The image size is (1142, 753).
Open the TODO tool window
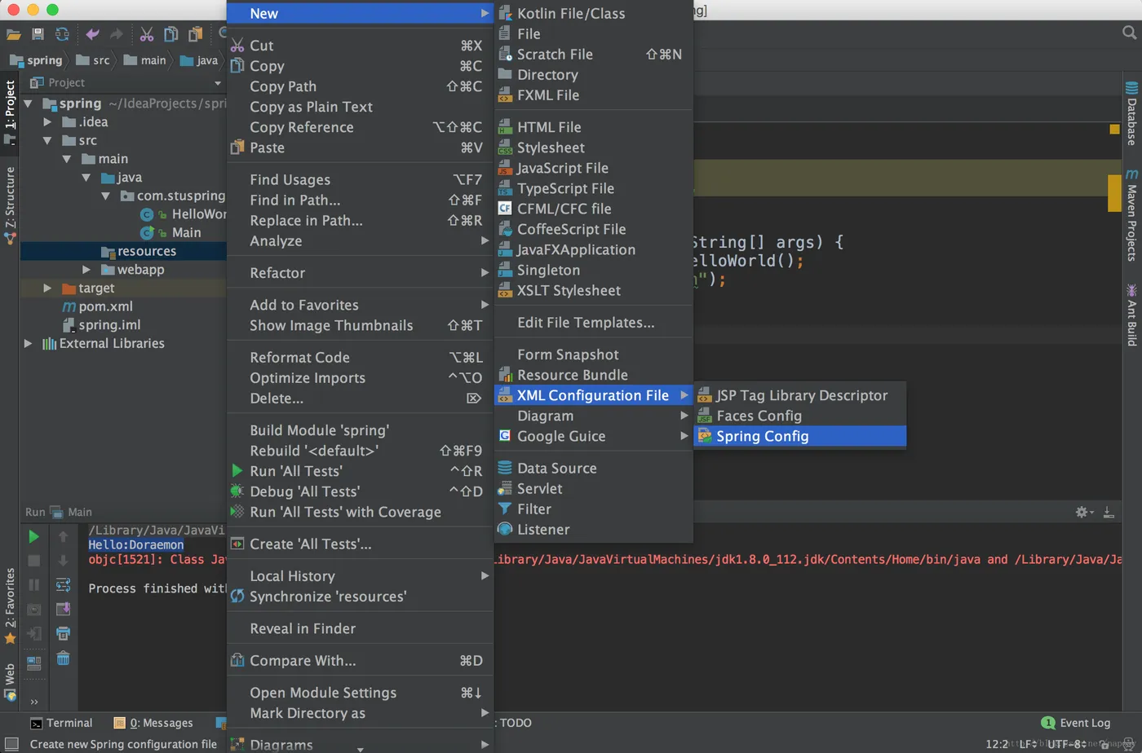click(516, 723)
